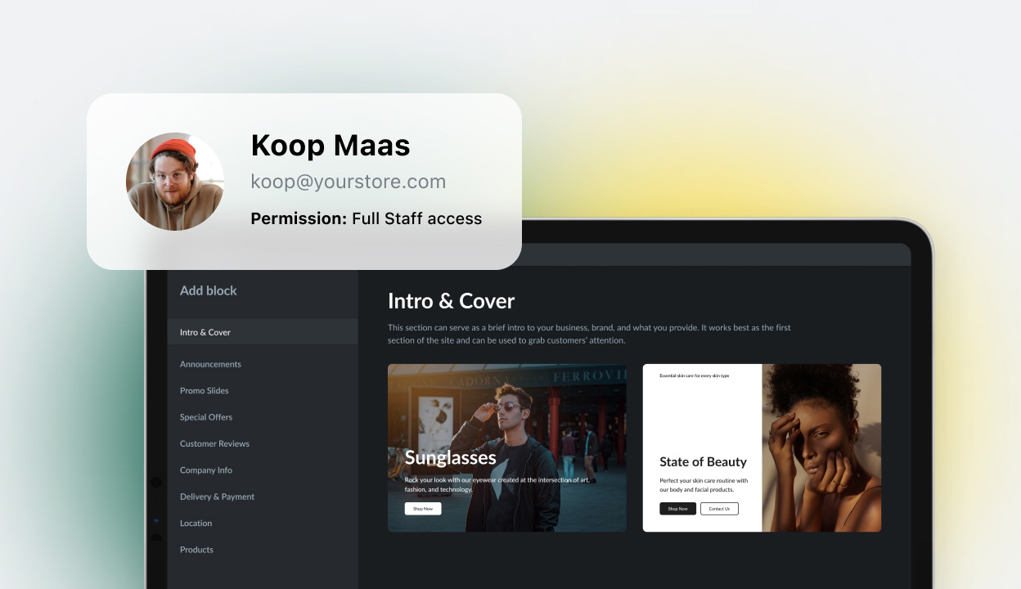This screenshot has height=589, width=1021.
Task: Click Shop Now on Sunglasses template
Action: coord(423,509)
